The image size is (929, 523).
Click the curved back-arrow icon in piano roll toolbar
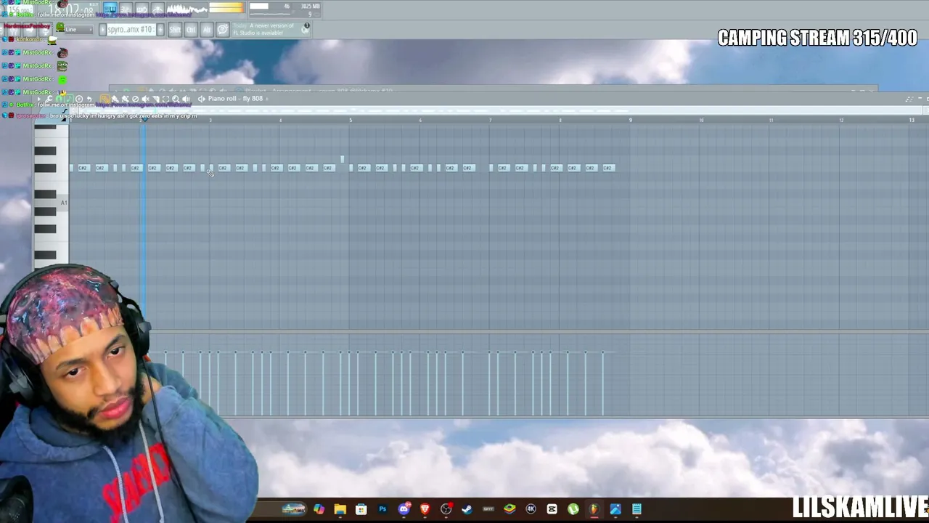tap(89, 99)
